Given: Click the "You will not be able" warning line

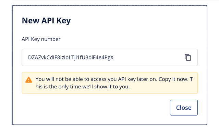Looking at the screenshot, I should pos(114,79).
